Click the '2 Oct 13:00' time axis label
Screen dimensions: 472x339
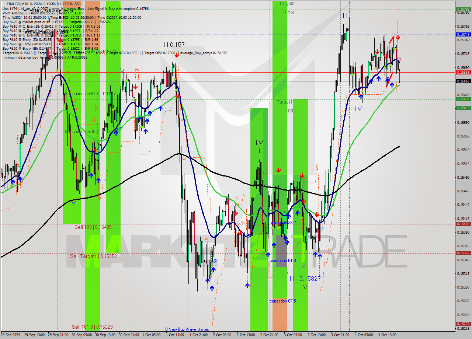tap(246, 335)
